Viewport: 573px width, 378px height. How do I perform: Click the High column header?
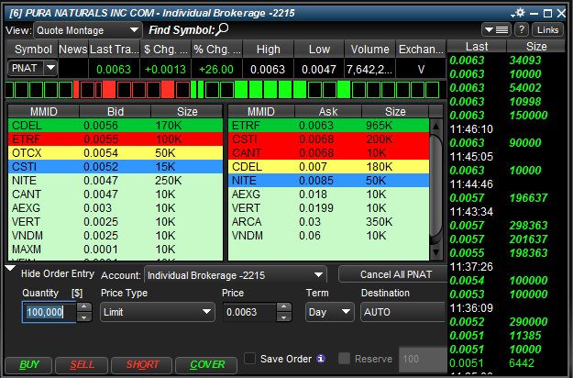point(268,50)
